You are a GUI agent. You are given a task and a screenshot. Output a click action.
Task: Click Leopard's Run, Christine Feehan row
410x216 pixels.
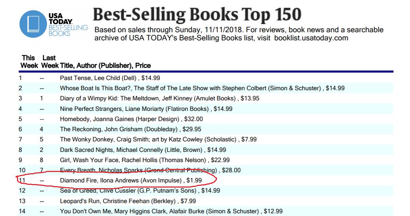click(206, 201)
